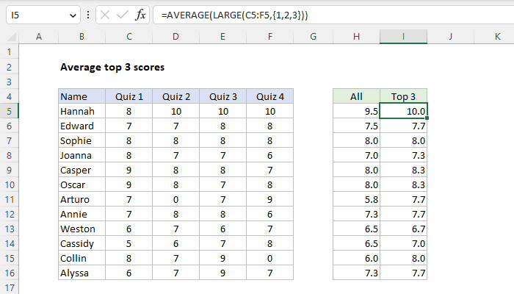Click Hannah's Quiz 1 score of 8
Image resolution: width=514 pixels, height=294 pixels.
128,111
